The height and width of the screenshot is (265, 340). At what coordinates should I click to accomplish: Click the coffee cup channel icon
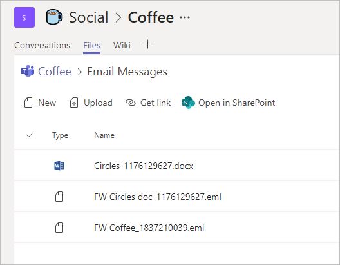(x=55, y=17)
